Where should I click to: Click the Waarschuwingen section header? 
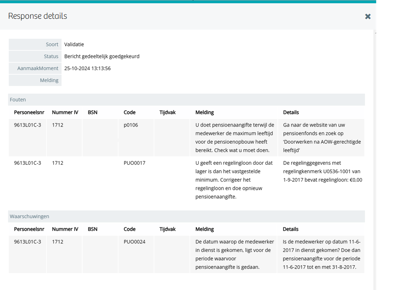(30, 216)
